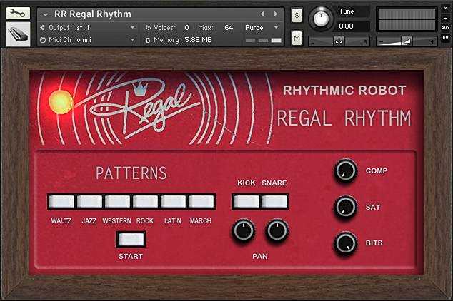
Task: Click the L-R pan slider in header
Action: 339,41
